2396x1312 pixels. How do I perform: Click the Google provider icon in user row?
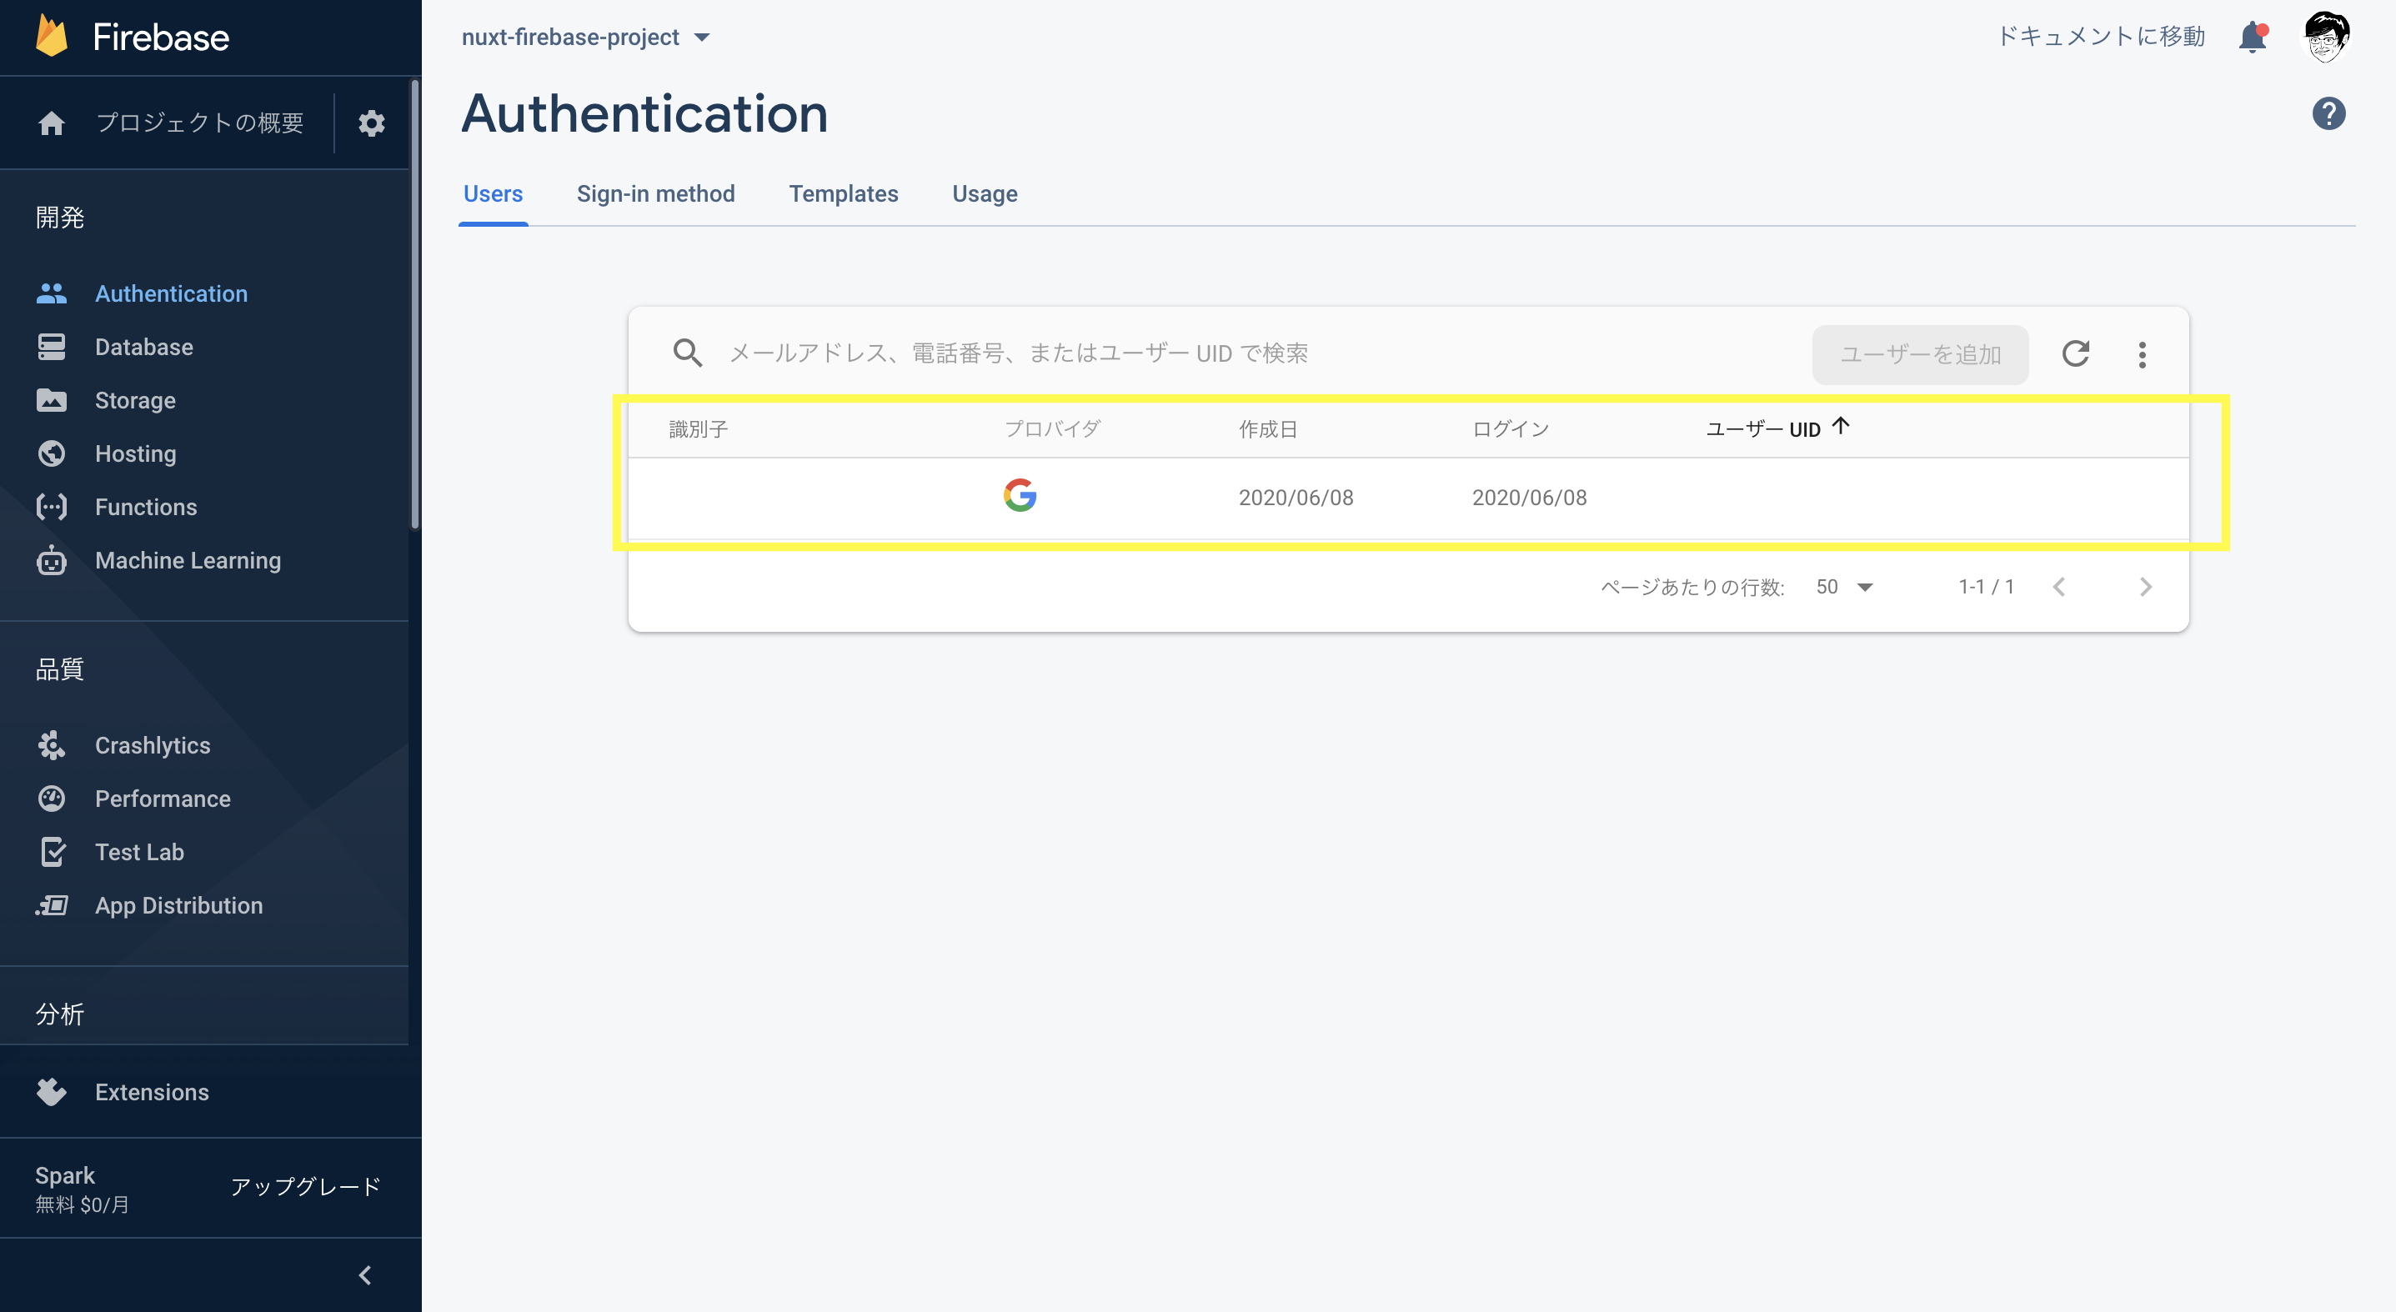1020,496
